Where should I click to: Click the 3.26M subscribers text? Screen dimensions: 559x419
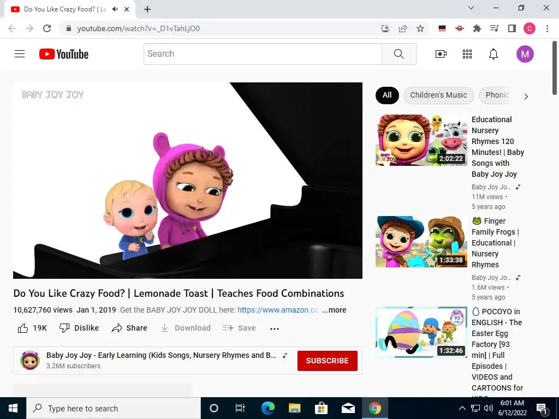(x=74, y=366)
